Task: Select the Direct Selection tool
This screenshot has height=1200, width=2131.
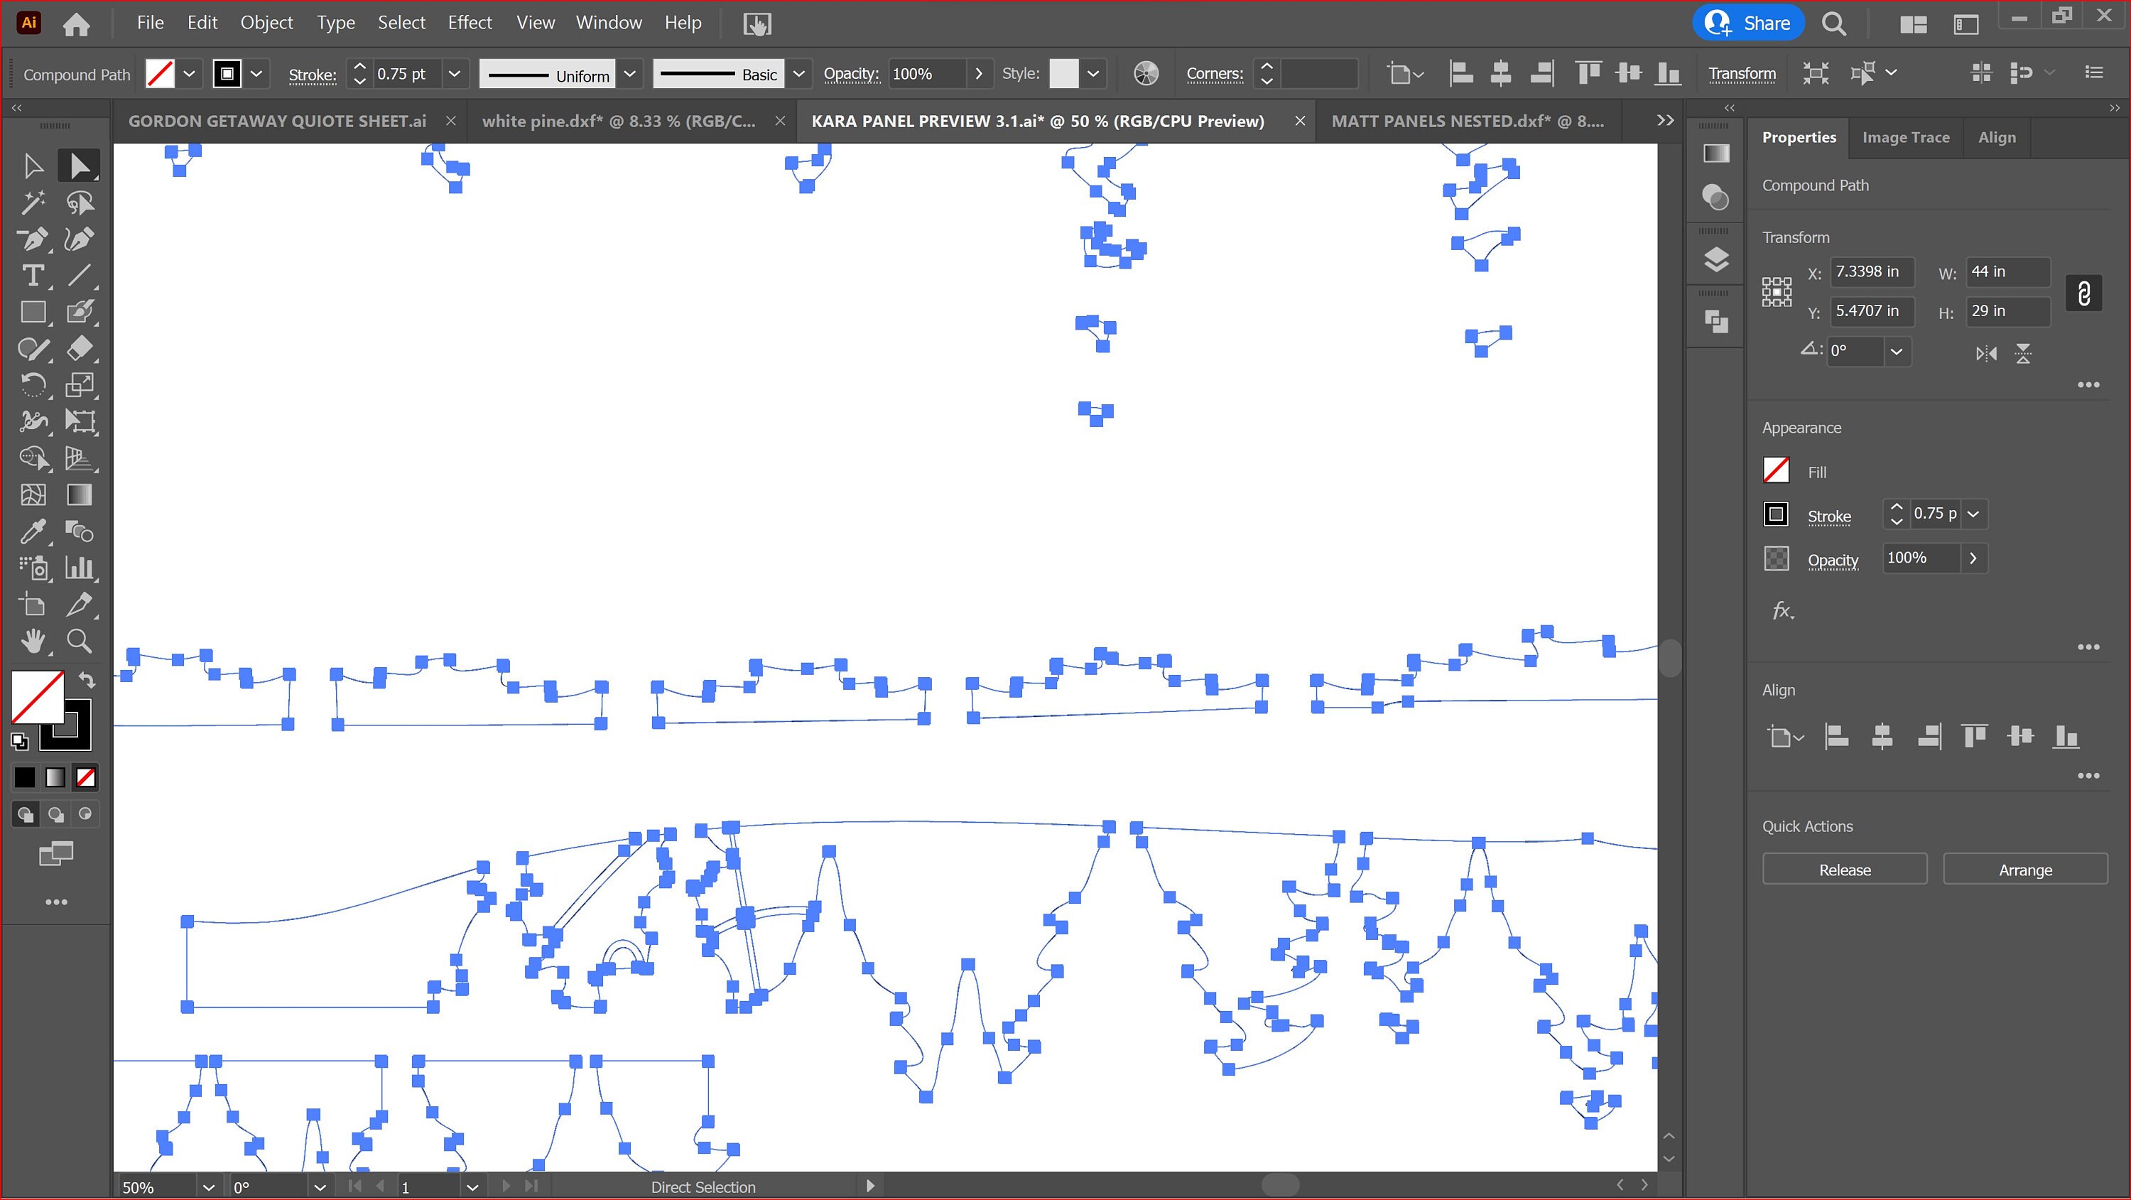Action: 80,165
